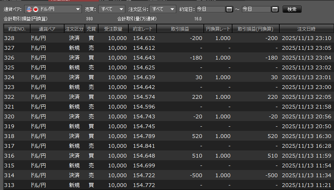Sort by 注文日時 column header
This screenshot has width=334, height=190.
coord(306,29)
